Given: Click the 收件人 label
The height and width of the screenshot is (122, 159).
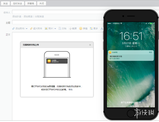Looking at the screenshot, I should click(x=7, y=13).
